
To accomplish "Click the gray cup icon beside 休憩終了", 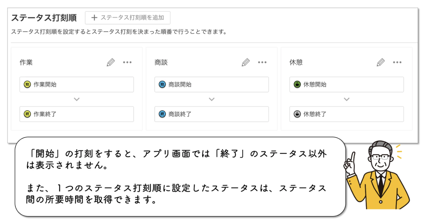I will coord(297,114).
